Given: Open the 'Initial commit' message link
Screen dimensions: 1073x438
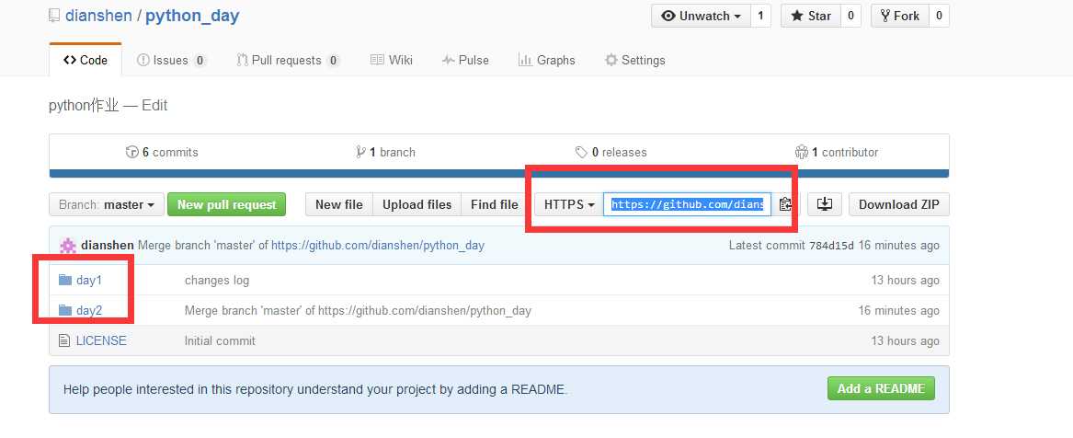Looking at the screenshot, I should [220, 340].
